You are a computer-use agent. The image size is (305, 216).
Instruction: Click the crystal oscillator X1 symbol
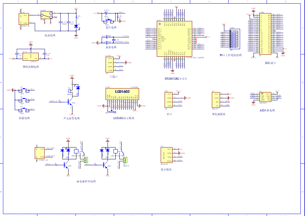point(113,40)
